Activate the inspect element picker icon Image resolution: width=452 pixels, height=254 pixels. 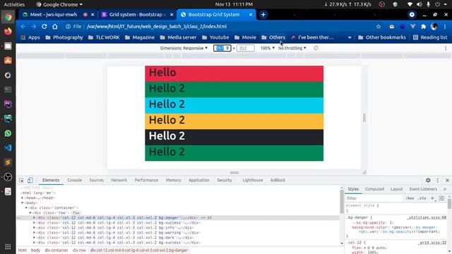21,181
